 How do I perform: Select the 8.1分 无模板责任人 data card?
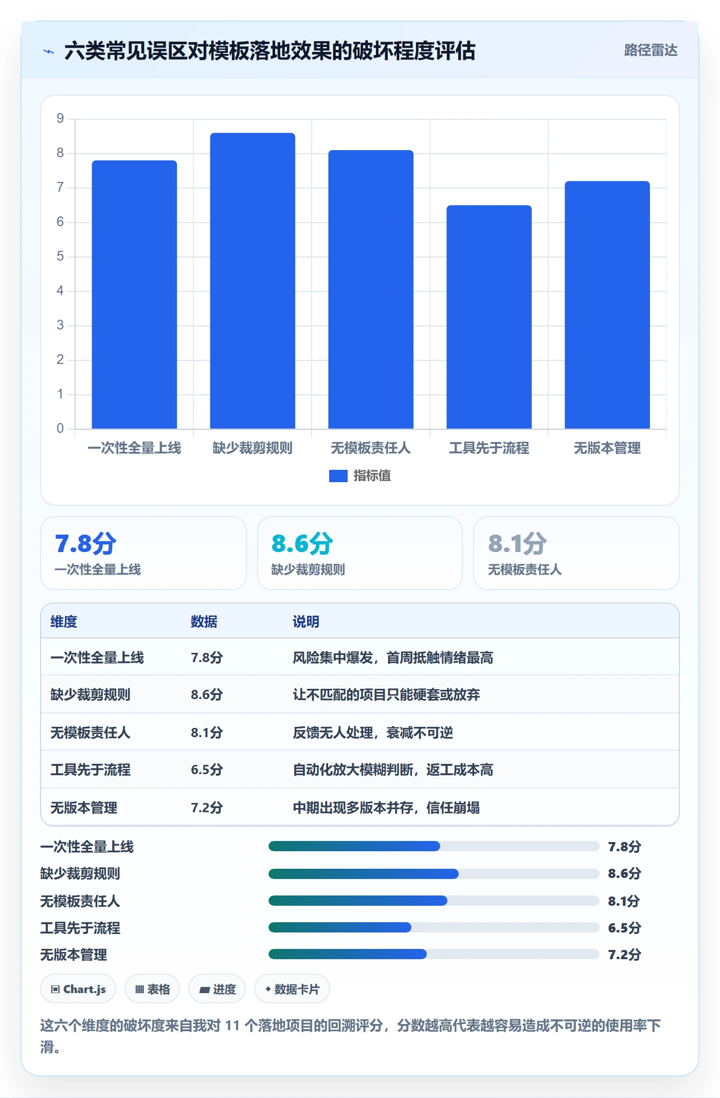click(x=577, y=553)
